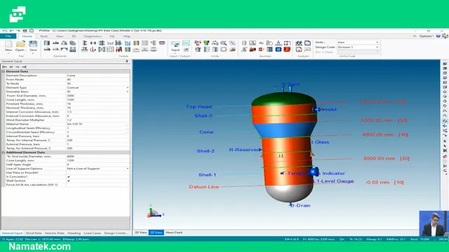The image size is (449, 252).
Task: Open the Design Code dropdown
Action: (x=358, y=47)
